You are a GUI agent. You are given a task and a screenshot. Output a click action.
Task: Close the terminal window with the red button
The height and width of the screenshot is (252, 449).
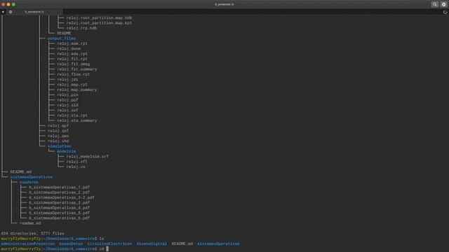coord(3,4)
